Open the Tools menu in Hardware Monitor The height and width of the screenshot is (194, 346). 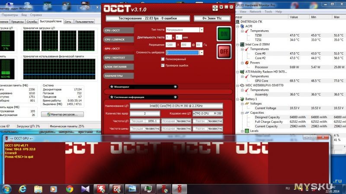click(268, 12)
